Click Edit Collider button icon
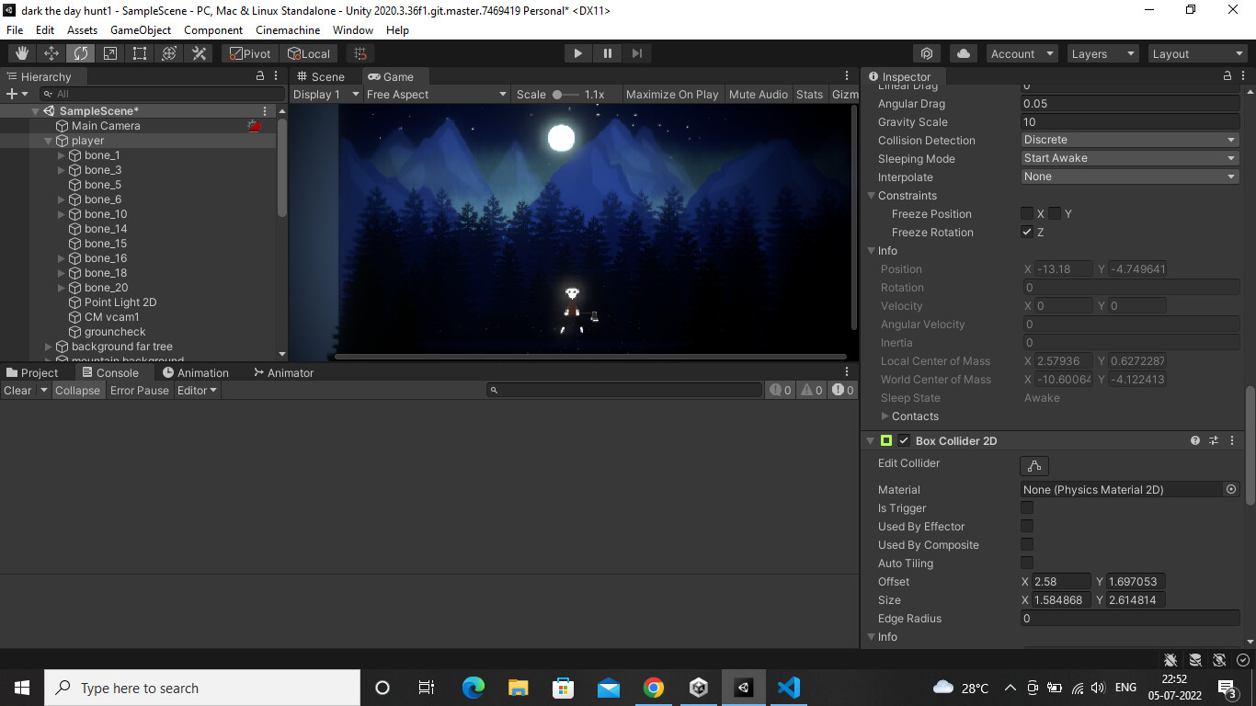This screenshot has width=1256, height=706. point(1034,466)
